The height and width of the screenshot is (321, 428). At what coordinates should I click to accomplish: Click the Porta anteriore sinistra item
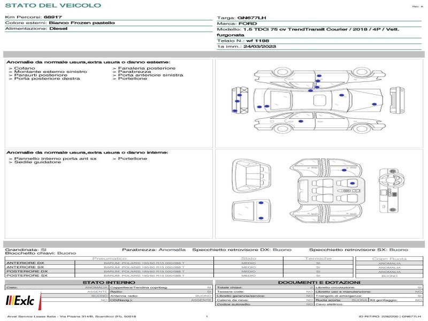[x=150, y=75]
